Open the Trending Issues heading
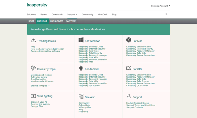This screenshot has height=118, width=197. (46, 41)
